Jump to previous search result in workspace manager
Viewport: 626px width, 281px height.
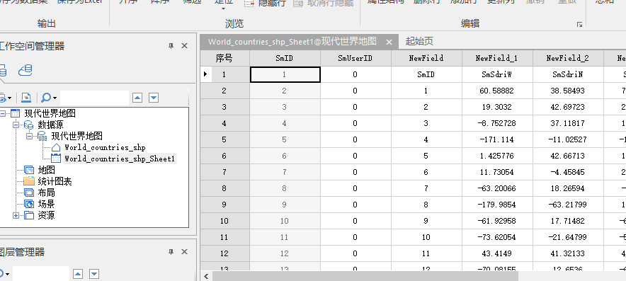point(137,98)
